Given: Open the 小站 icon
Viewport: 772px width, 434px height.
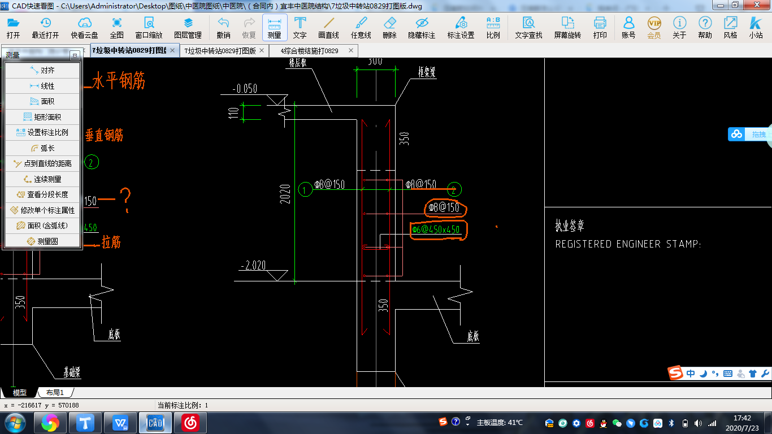Looking at the screenshot, I should click(x=756, y=28).
